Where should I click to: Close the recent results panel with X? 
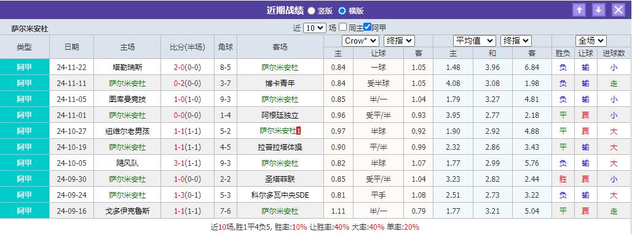coord(618,10)
